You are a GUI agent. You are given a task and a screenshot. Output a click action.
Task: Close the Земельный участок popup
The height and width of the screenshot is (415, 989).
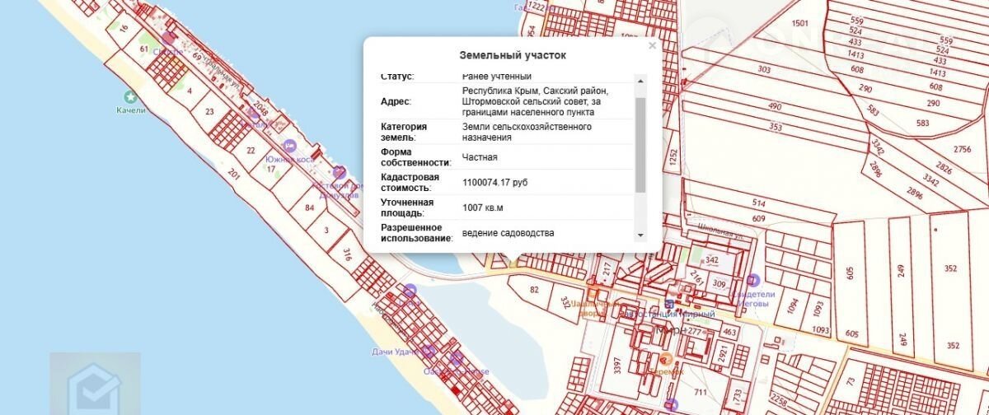click(x=652, y=46)
